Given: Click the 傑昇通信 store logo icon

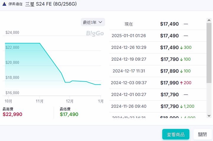Looking at the screenshot, I should coord(4,4).
